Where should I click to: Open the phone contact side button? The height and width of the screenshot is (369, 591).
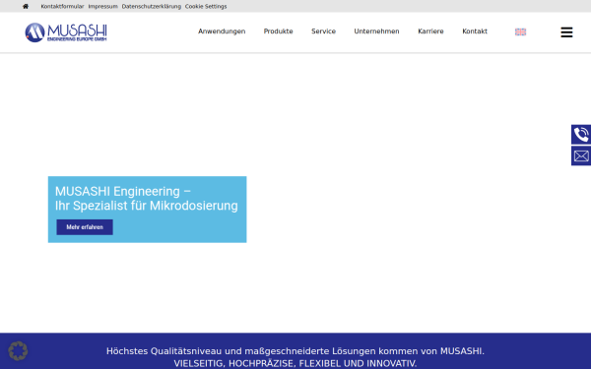pos(581,135)
